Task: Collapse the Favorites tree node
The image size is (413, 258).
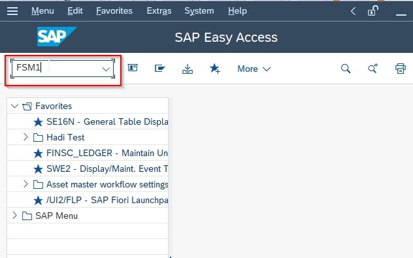Action: click(14, 106)
